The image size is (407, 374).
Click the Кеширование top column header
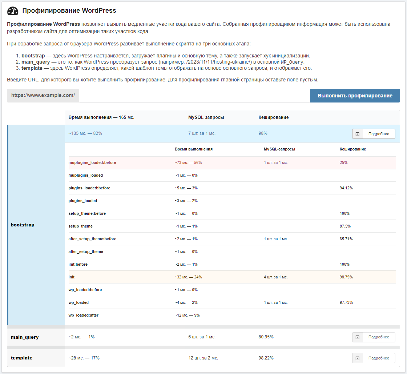[273, 117]
